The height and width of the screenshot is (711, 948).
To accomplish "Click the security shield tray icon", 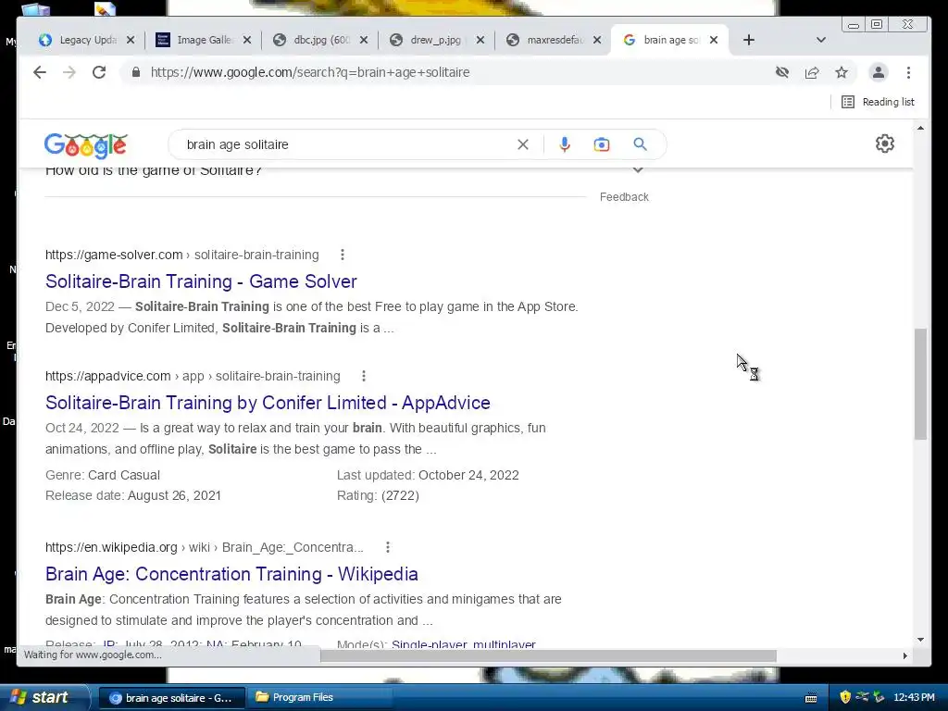I will tap(845, 698).
